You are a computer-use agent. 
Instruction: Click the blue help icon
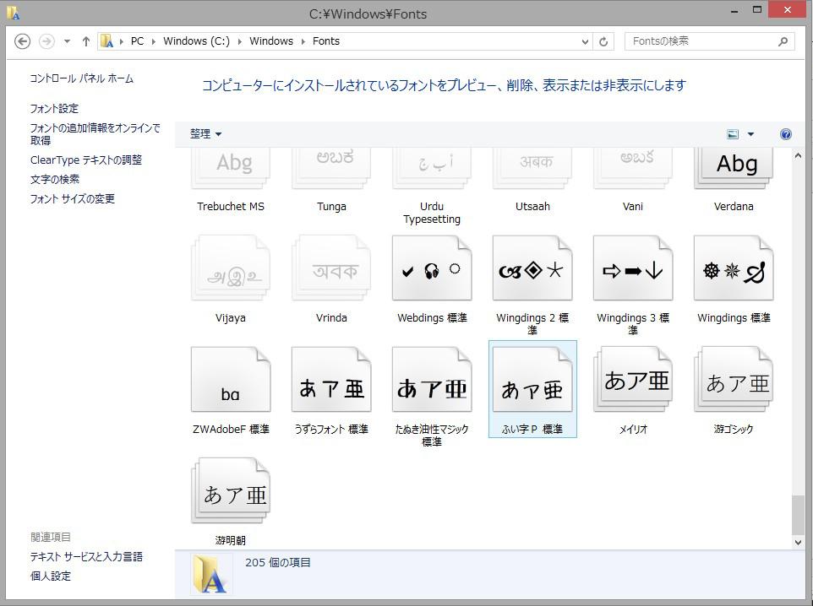tap(785, 134)
